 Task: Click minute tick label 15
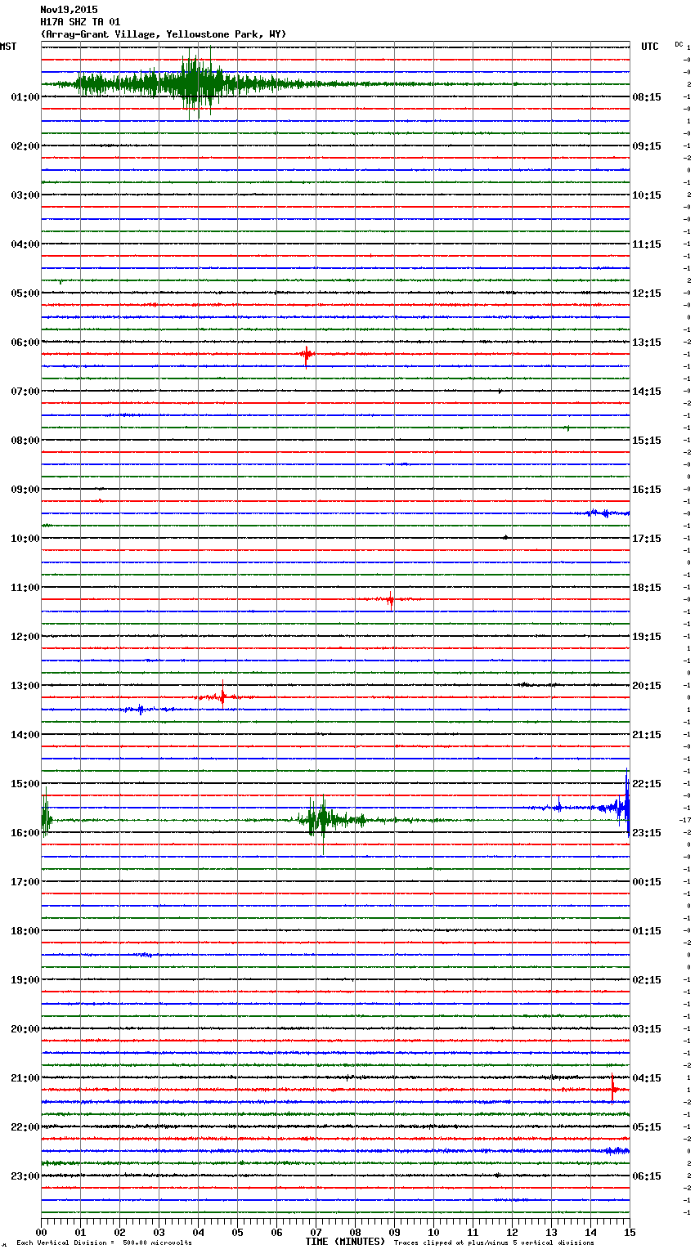(630, 1232)
